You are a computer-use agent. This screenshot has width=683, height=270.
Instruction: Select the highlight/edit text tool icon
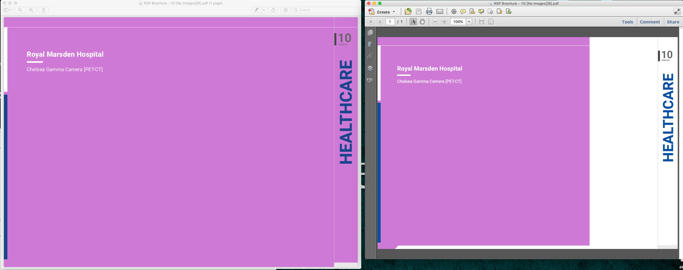click(x=481, y=11)
